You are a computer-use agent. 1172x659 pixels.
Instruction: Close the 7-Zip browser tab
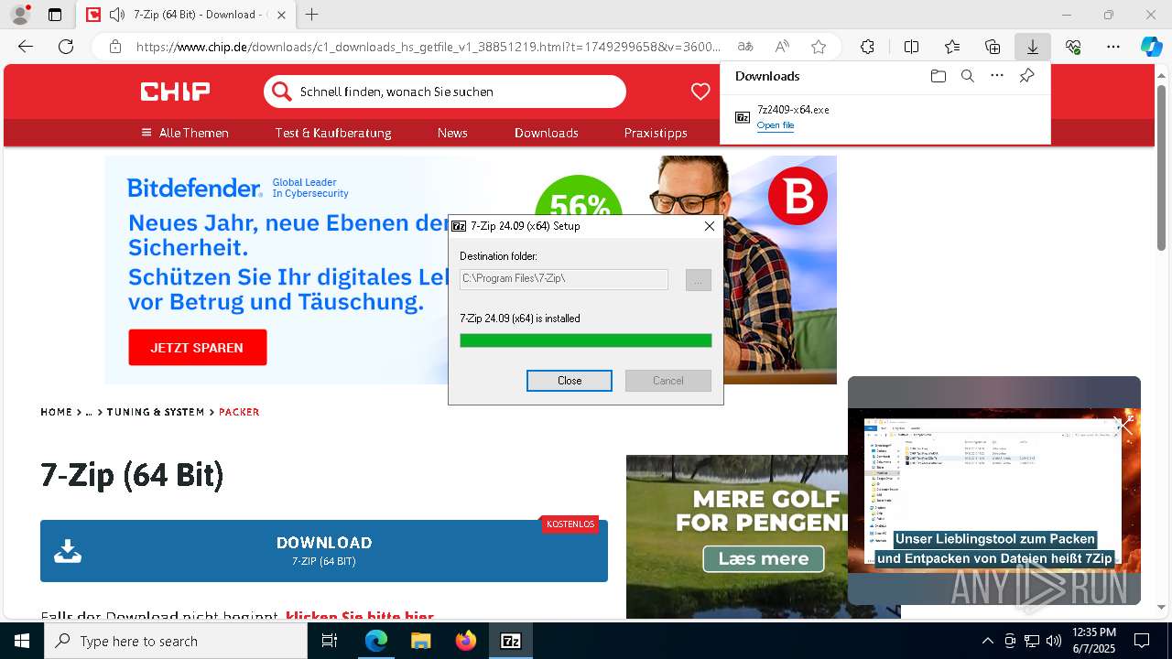coord(281,15)
